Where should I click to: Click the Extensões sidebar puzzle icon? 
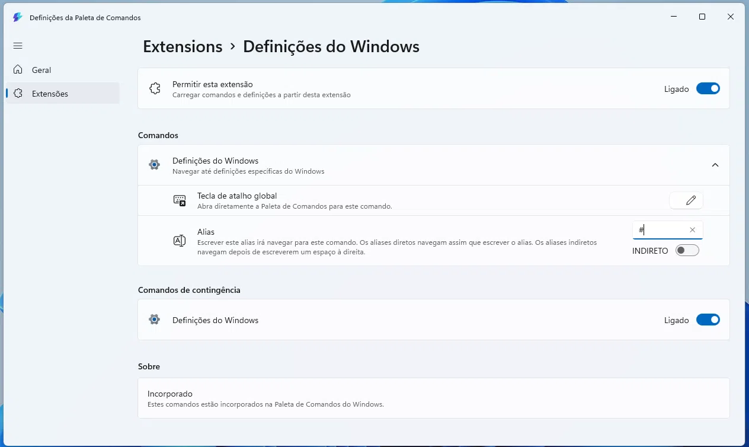coord(18,93)
